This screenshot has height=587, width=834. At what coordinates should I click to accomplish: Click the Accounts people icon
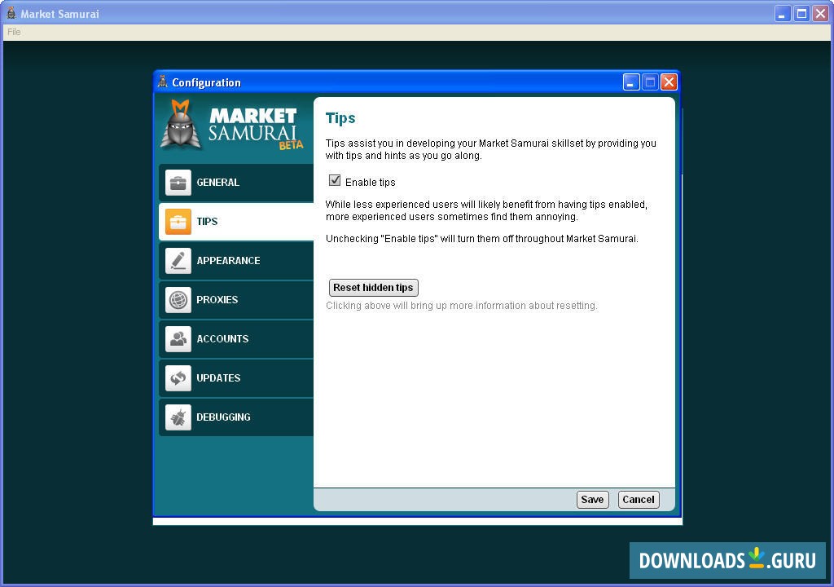tap(178, 339)
